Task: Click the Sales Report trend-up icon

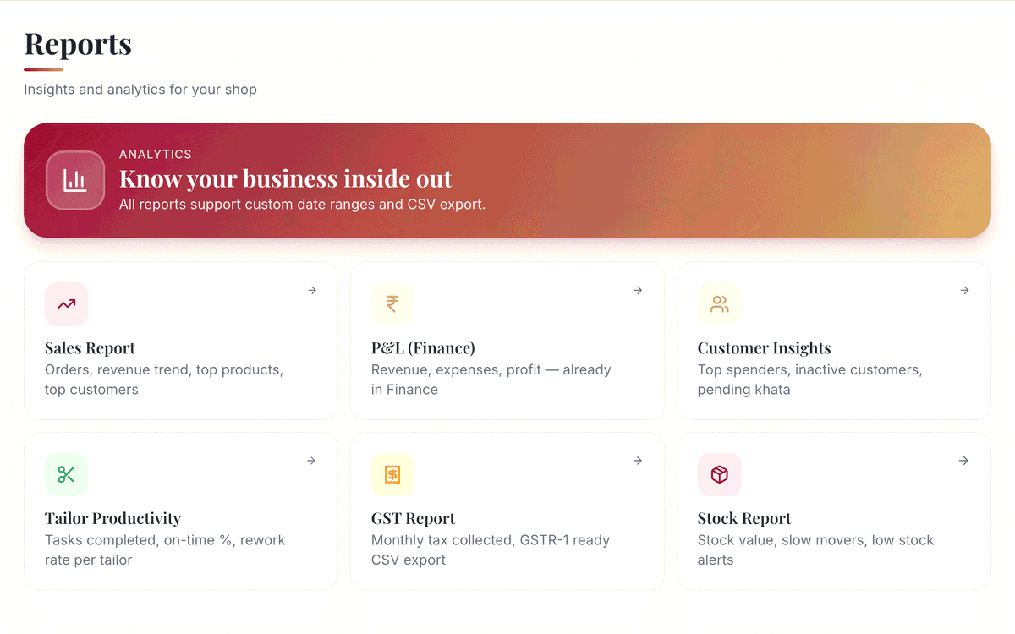Action: point(66,304)
